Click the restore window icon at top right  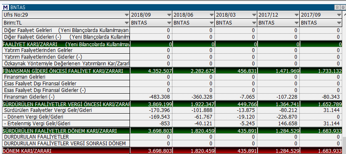337,7
